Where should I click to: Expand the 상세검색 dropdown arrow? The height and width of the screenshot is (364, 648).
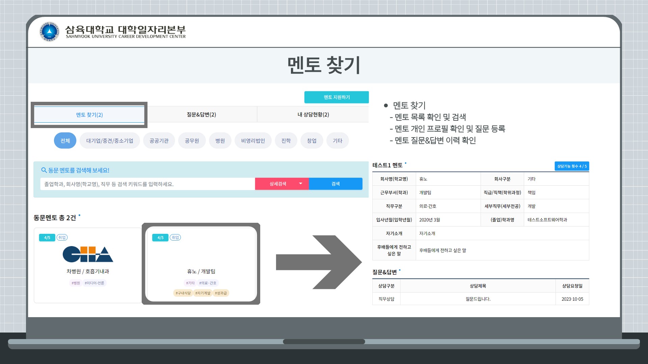[x=300, y=184]
